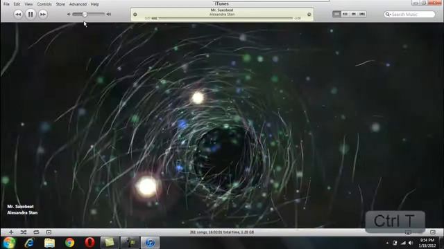This screenshot has width=444, height=249.
Task: Click the elapsed time in display
Action: coord(148,19)
